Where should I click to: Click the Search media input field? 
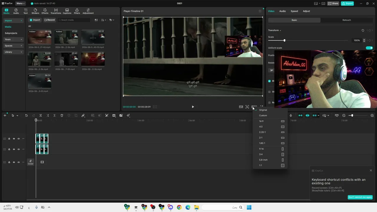click(x=74, y=20)
